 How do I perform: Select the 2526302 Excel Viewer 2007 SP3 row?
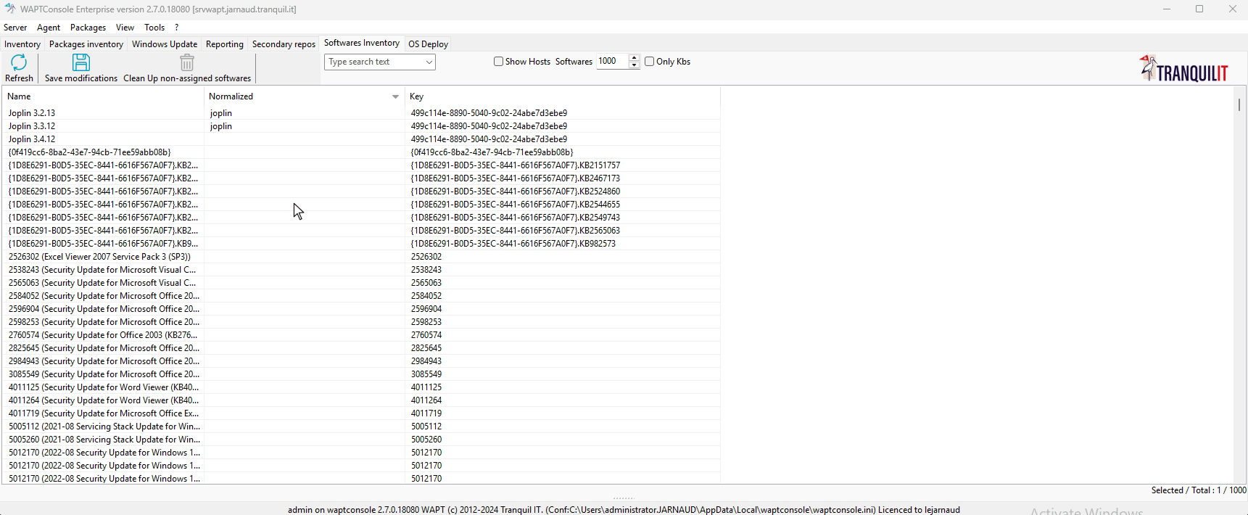[361, 257]
